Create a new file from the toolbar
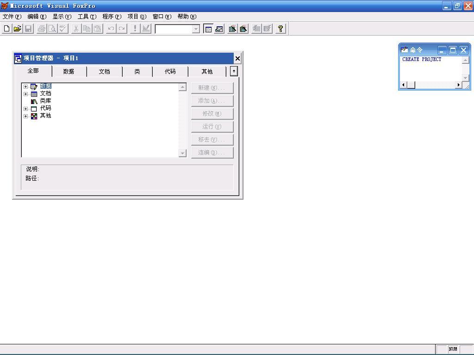 point(6,29)
